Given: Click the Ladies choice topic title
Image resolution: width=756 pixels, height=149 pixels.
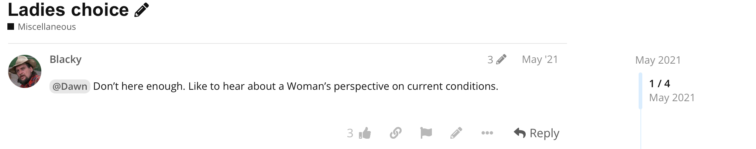Looking at the screenshot, I should [68, 10].
